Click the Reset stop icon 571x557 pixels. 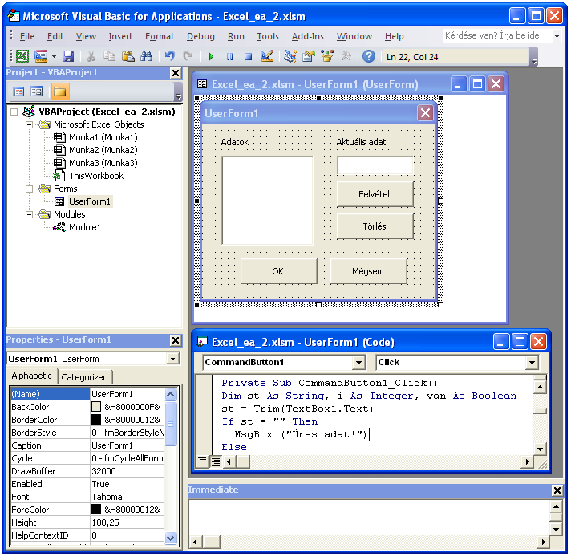click(249, 57)
